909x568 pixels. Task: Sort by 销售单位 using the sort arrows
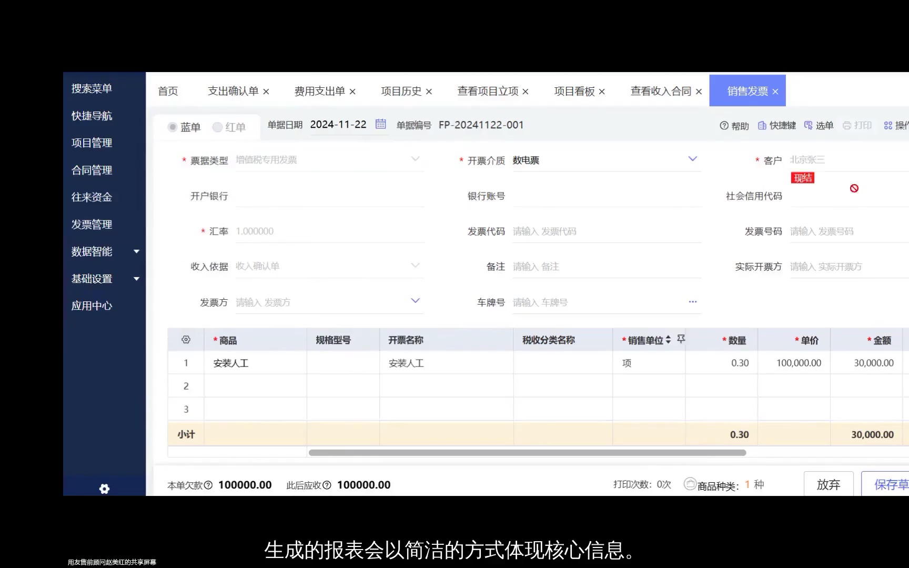668,340
